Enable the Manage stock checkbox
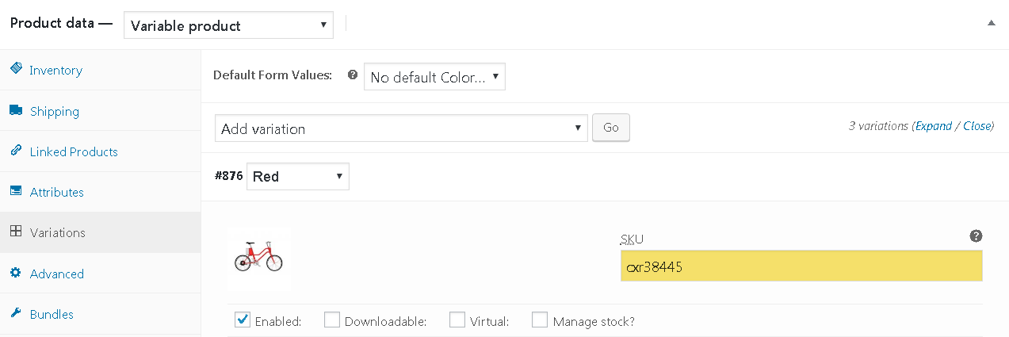 540,320
